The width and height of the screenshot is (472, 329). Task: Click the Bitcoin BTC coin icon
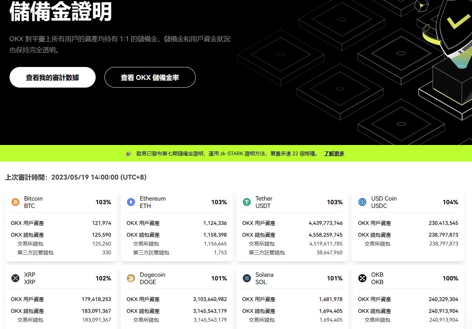point(15,202)
